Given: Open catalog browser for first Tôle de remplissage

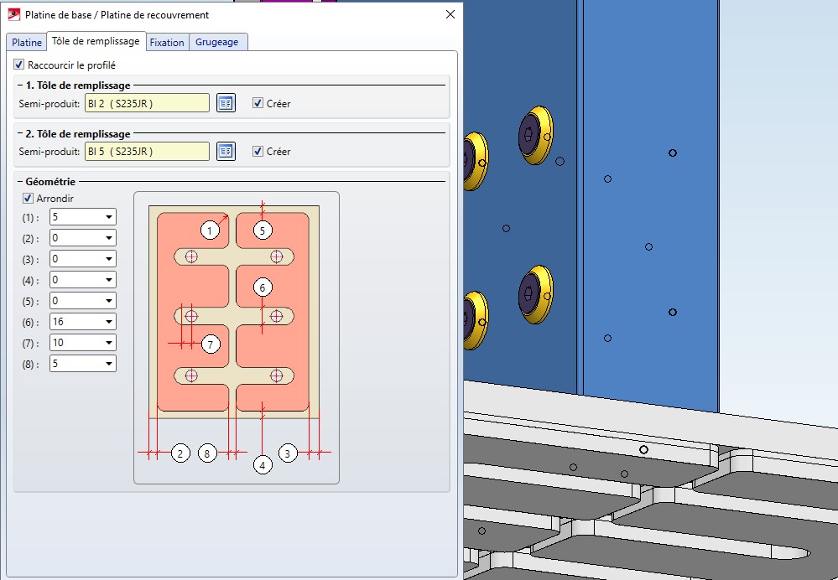Looking at the screenshot, I should (226, 103).
